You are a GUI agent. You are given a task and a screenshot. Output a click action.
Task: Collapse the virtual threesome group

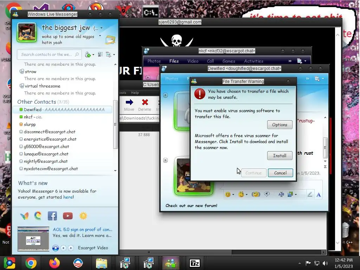pyautogui.click(x=21, y=86)
